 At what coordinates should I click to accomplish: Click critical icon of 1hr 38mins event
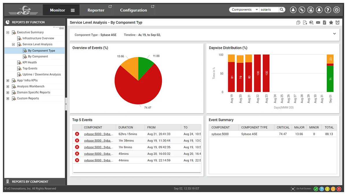click(77, 140)
